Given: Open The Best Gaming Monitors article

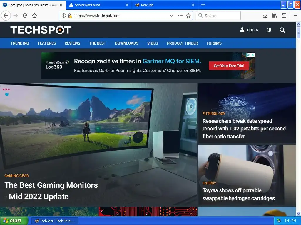Looking at the screenshot, I should point(51,191).
